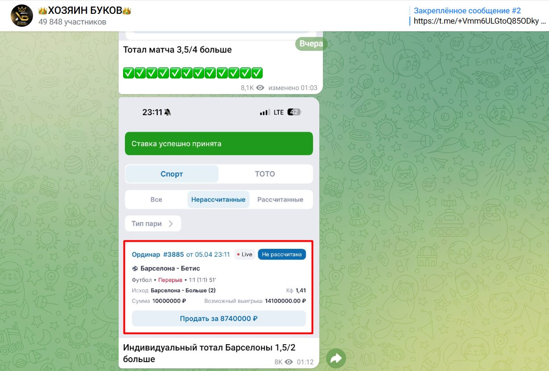
Task: Click the Вчера date badge
Action: coord(311,44)
